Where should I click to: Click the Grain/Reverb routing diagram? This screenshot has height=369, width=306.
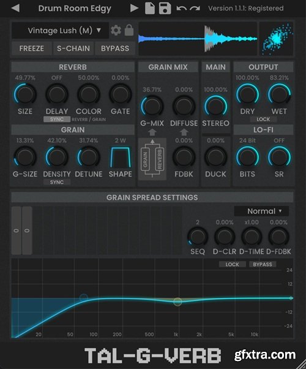[x=152, y=159]
